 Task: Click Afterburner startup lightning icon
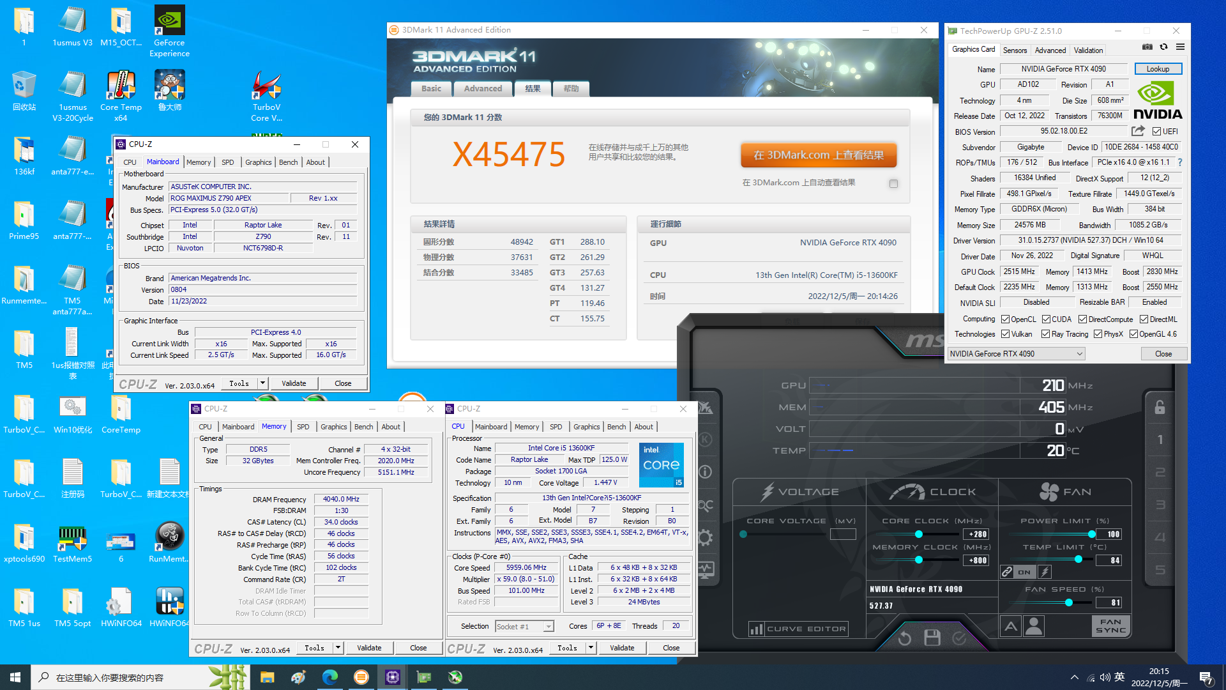point(1045,572)
